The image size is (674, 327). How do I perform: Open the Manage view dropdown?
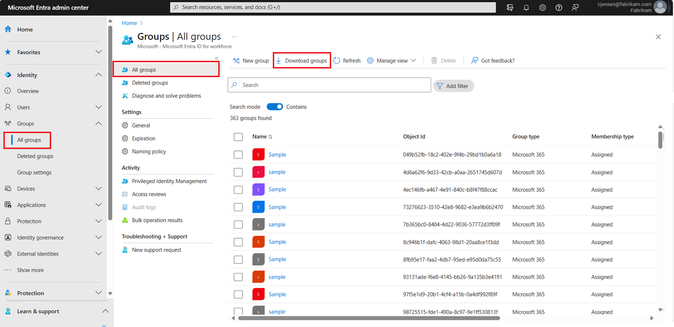click(392, 61)
